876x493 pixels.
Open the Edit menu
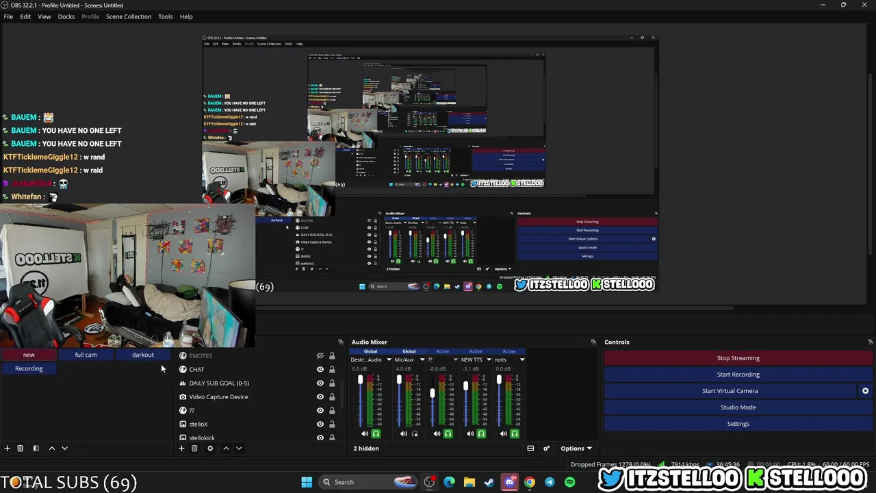(x=25, y=16)
